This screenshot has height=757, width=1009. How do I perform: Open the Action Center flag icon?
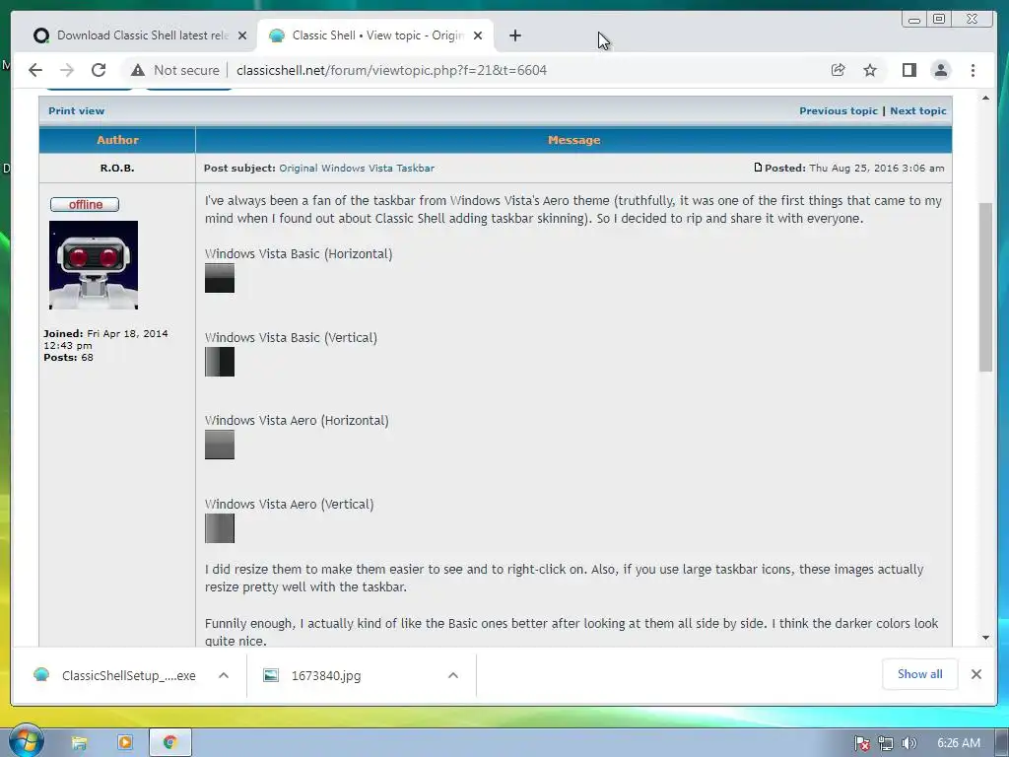click(861, 743)
